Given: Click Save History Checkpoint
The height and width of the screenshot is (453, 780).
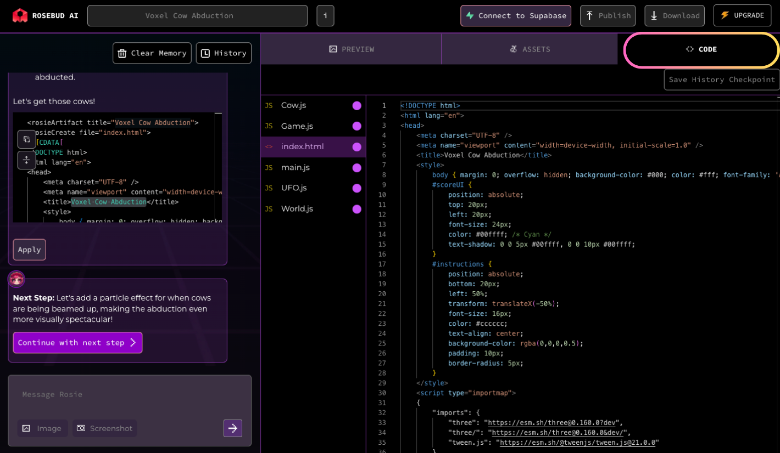Looking at the screenshot, I should pyautogui.click(x=722, y=80).
